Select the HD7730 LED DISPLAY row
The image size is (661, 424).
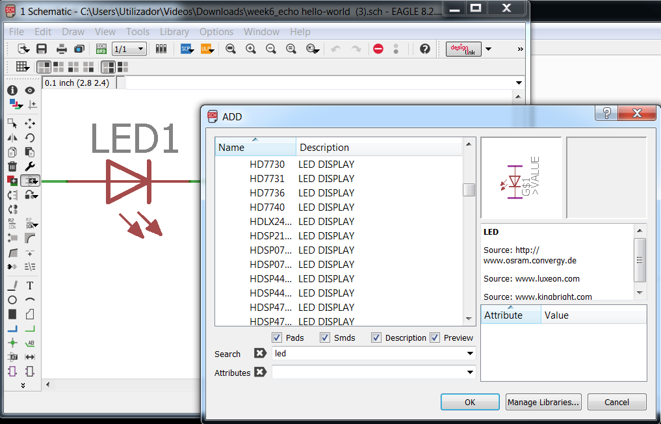tap(339, 164)
